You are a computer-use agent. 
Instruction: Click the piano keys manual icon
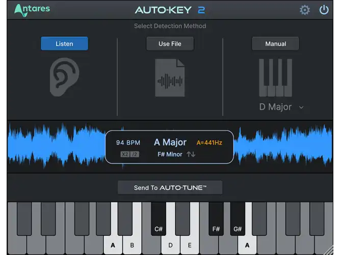pyautogui.click(x=275, y=78)
